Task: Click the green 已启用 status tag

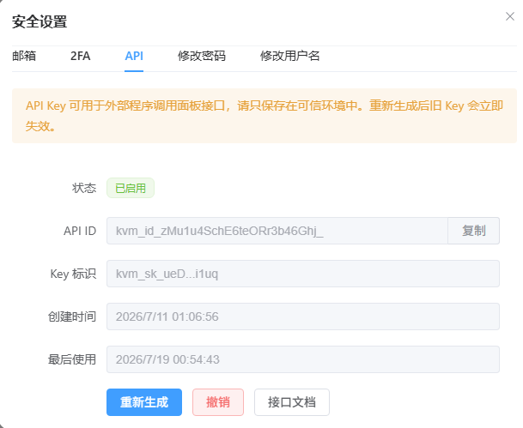Action: point(131,188)
